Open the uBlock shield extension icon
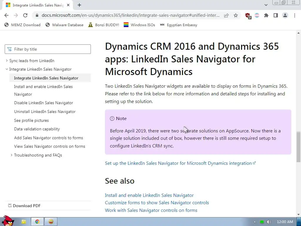301x226 pixels. point(248,16)
